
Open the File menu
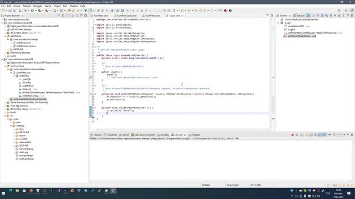pos(3,6)
